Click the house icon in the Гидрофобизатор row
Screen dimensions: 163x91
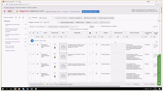click(90, 45)
